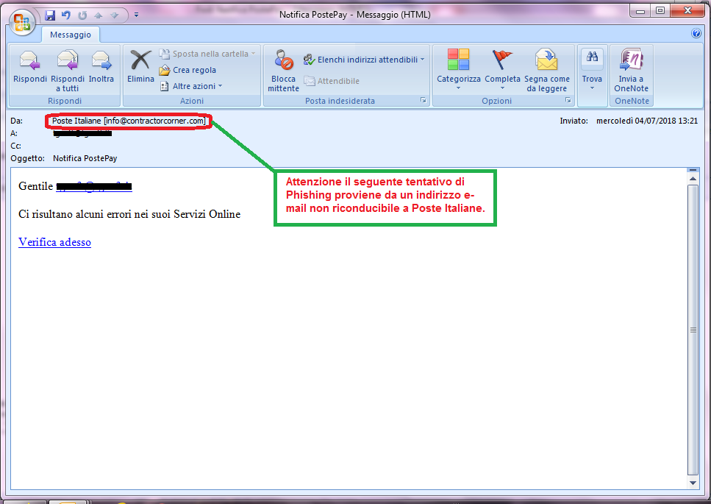This screenshot has width=711, height=504.
Task: Open Outlook help question mark
Action: coord(696,33)
